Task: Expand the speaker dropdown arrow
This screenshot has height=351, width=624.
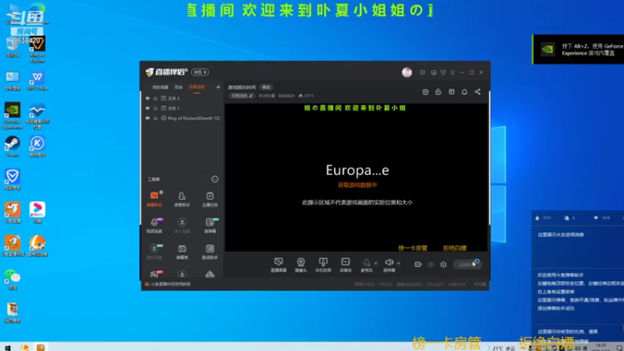Action: 399,263
